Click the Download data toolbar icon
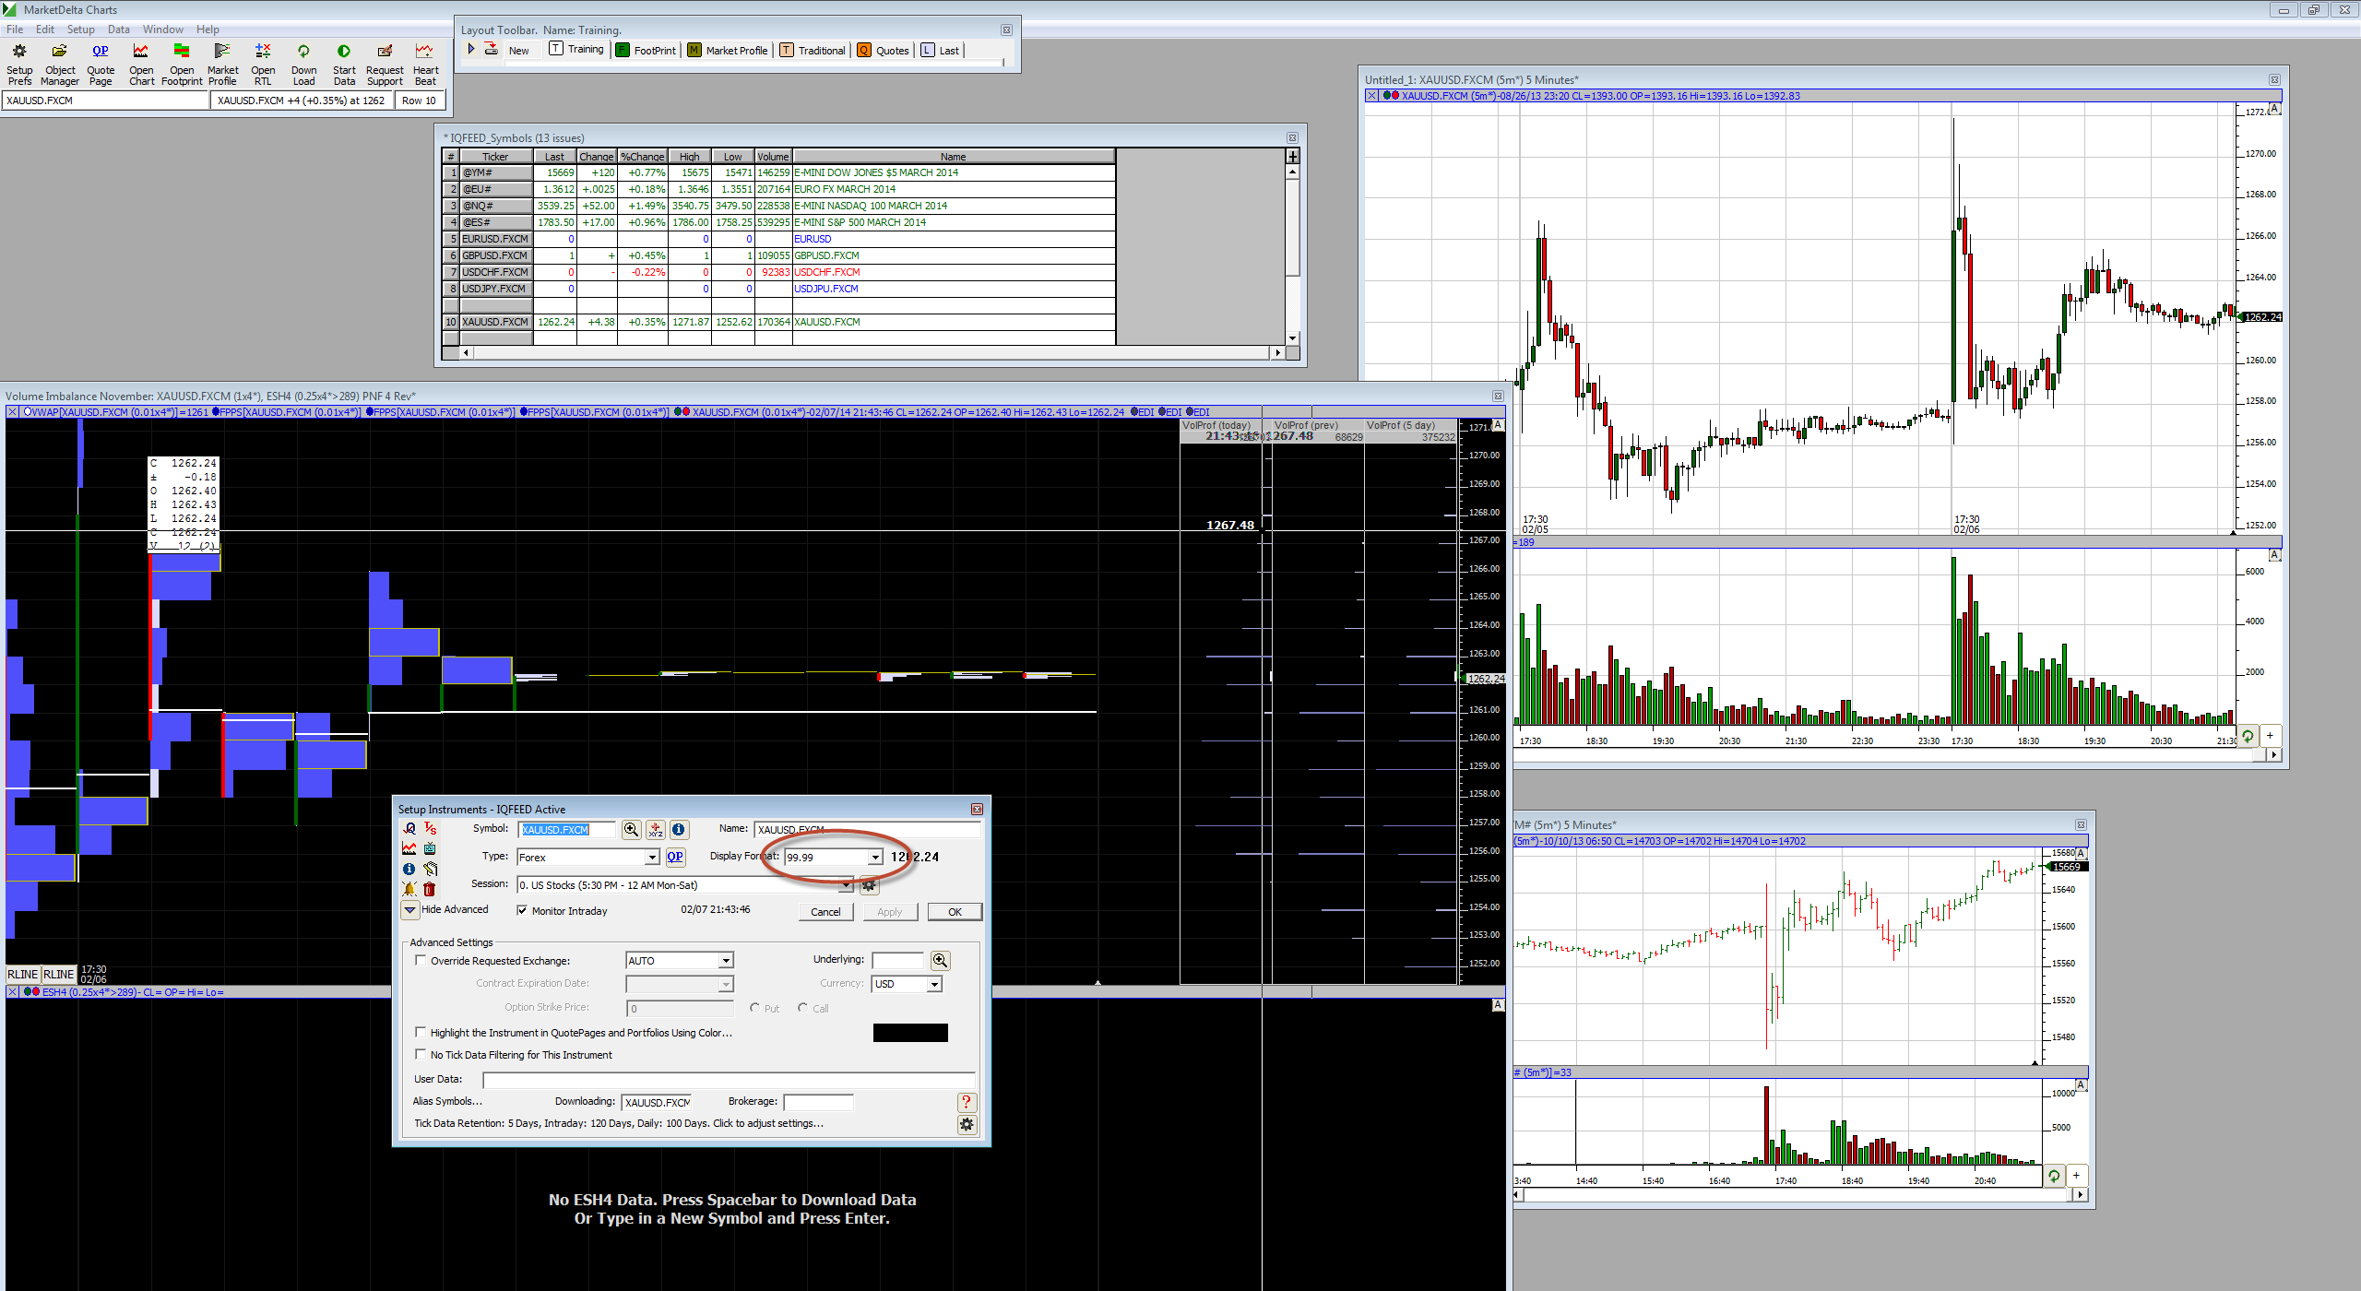 tap(303, 53)
